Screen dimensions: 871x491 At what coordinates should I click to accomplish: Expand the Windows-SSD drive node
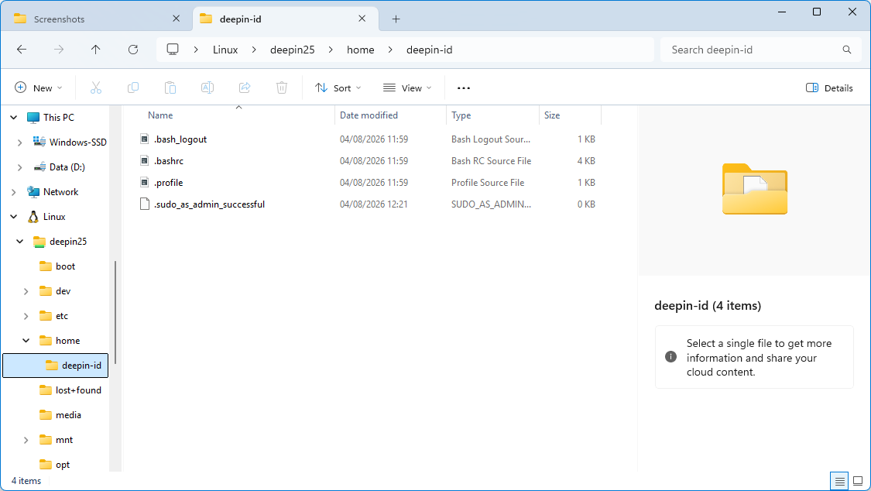point(20,142)
